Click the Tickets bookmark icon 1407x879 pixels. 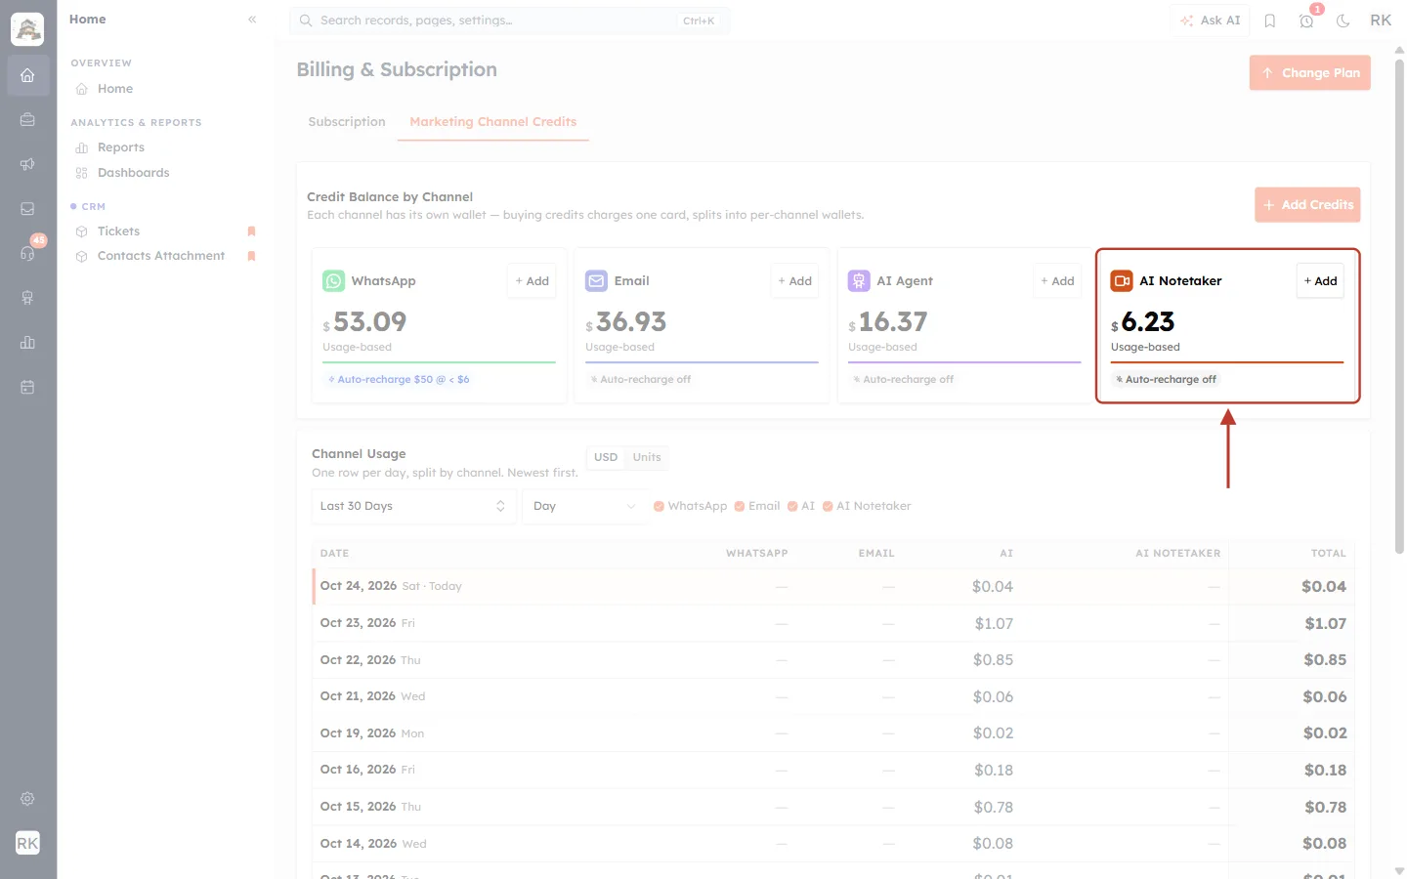click(251, 231)
